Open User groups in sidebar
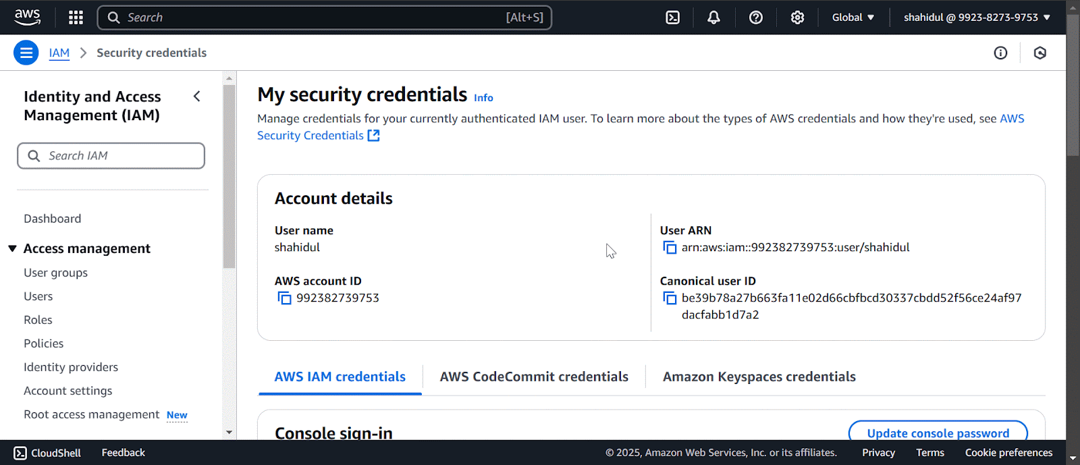 (x=56, y=273)
